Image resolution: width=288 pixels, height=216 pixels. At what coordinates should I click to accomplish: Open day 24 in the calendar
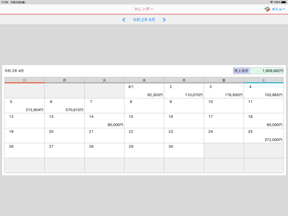pos(224,136)
